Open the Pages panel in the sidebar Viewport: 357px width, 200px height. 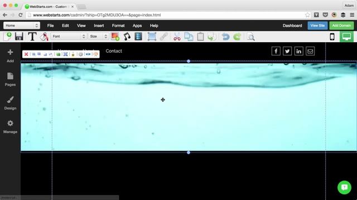pos(10,79)
